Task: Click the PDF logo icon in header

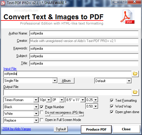Action: 127,17
